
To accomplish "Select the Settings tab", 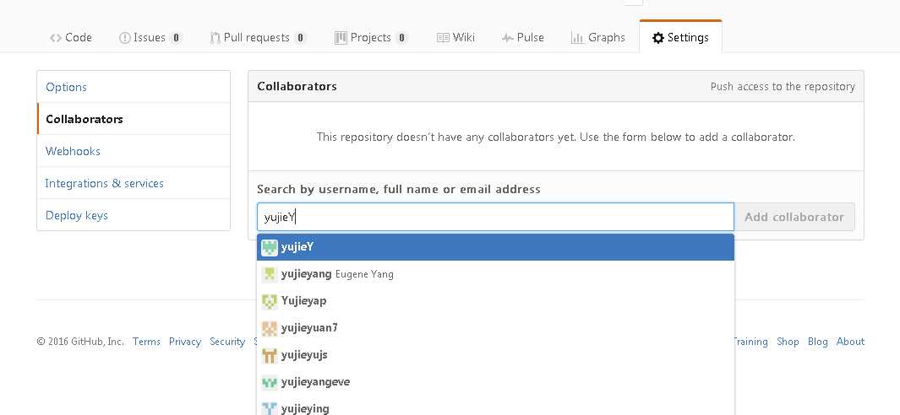I will (x=681, y=37).
